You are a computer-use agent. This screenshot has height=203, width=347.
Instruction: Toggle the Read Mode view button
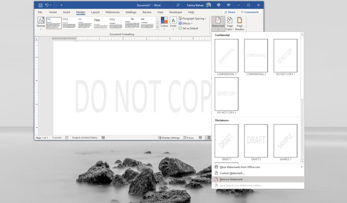click(200, 138)
